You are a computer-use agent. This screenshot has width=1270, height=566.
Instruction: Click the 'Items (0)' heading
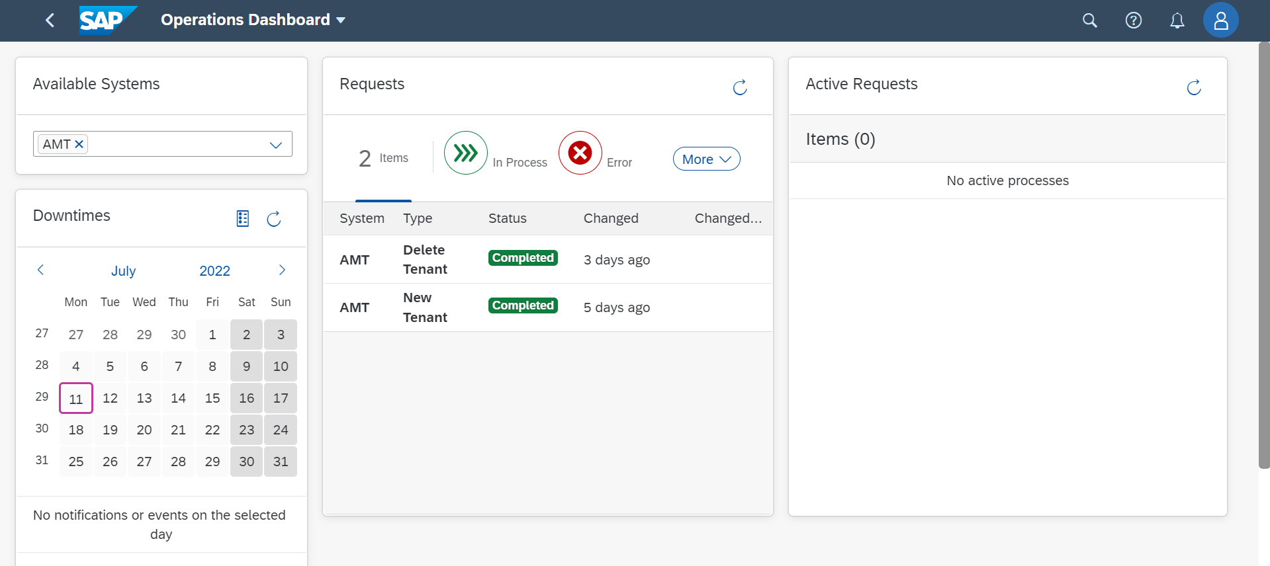840,139
